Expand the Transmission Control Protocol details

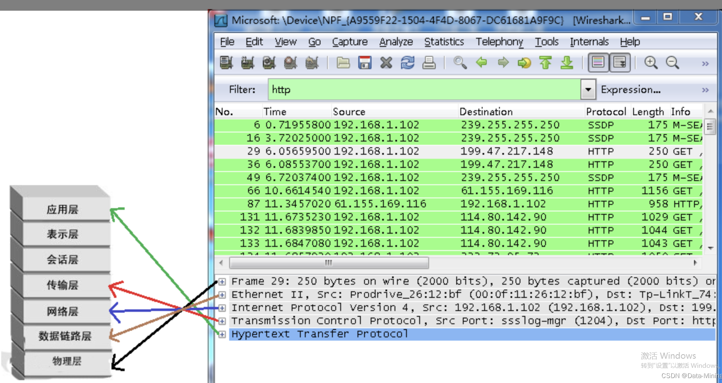[x=222, y=321]
